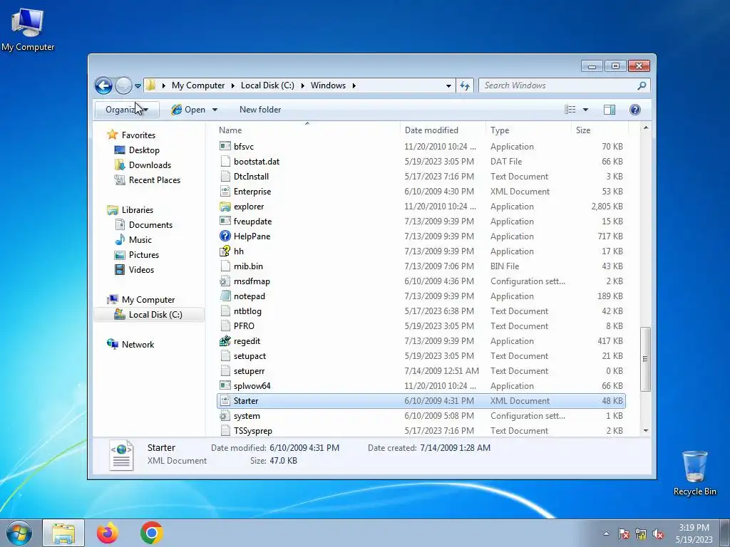This screenshot has height=547, width=730.
Task: Click the Recycle Bin desktop icon
Action: [x=694, y=474]
